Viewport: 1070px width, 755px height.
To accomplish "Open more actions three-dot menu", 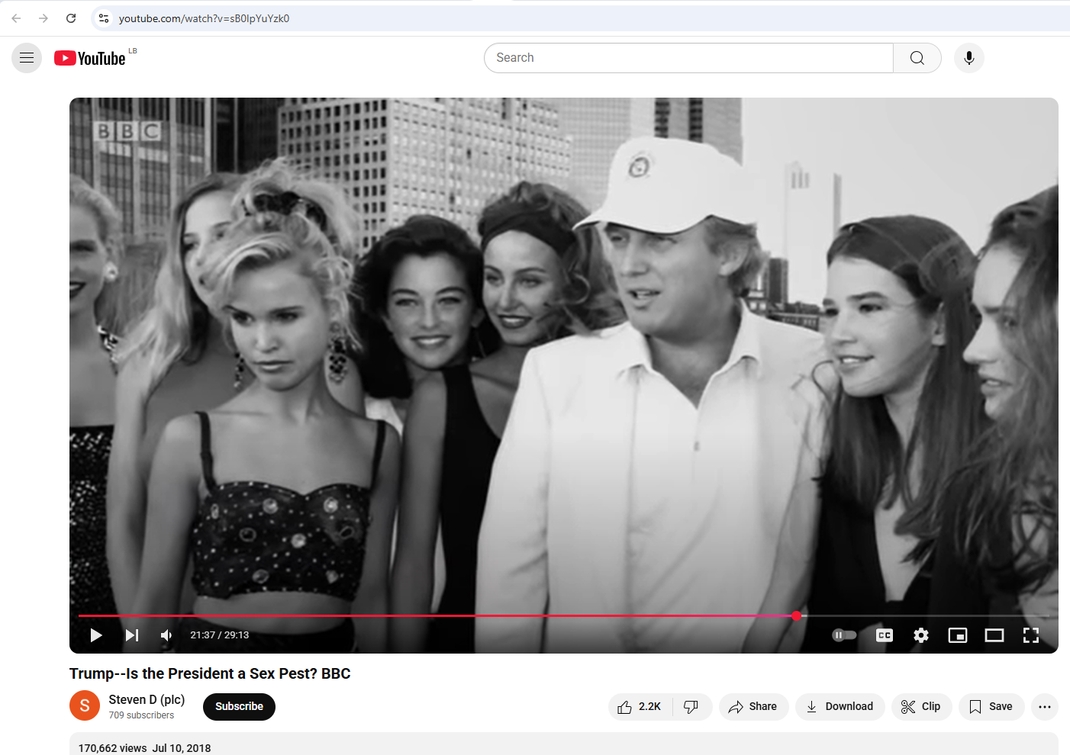I will [x=1044, y=707].
